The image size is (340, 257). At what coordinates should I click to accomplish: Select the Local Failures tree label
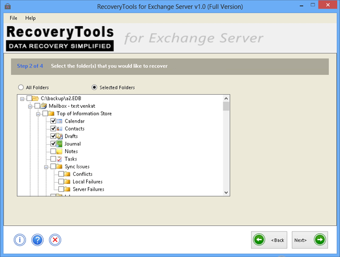coord(88,182)
